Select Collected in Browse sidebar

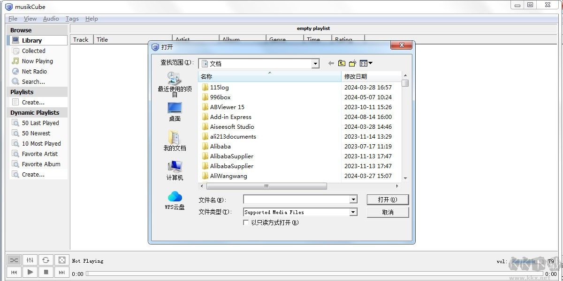38,51
